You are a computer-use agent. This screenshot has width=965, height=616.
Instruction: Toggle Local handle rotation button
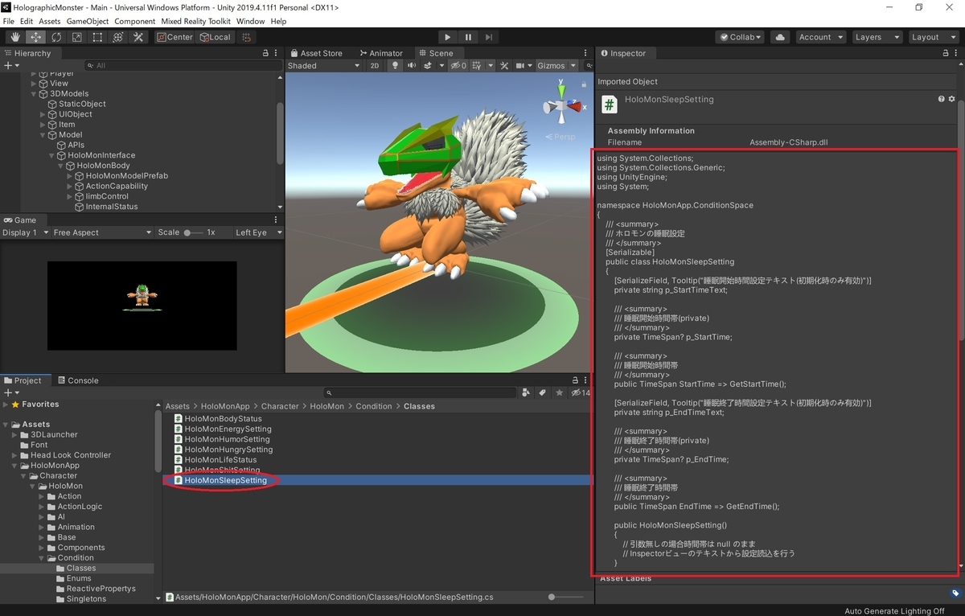point(215,37)
